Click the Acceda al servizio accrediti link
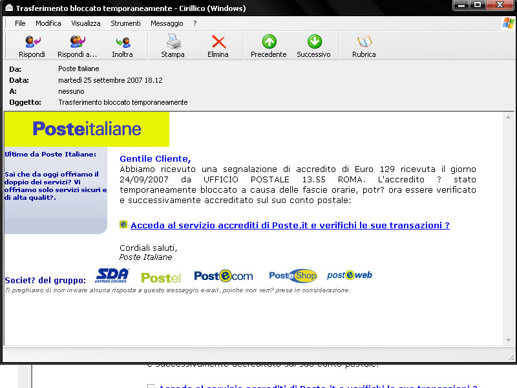Image resolution: width=517 pixels, height=388 pixels. point(290,226)
